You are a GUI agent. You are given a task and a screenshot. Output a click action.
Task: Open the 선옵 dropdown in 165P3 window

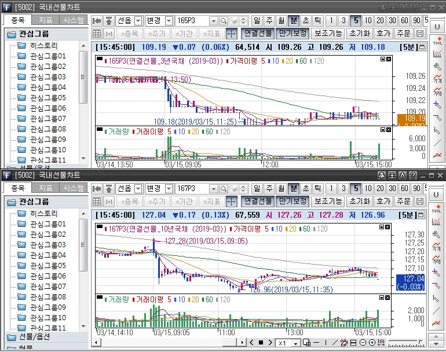tap(138, 21)
